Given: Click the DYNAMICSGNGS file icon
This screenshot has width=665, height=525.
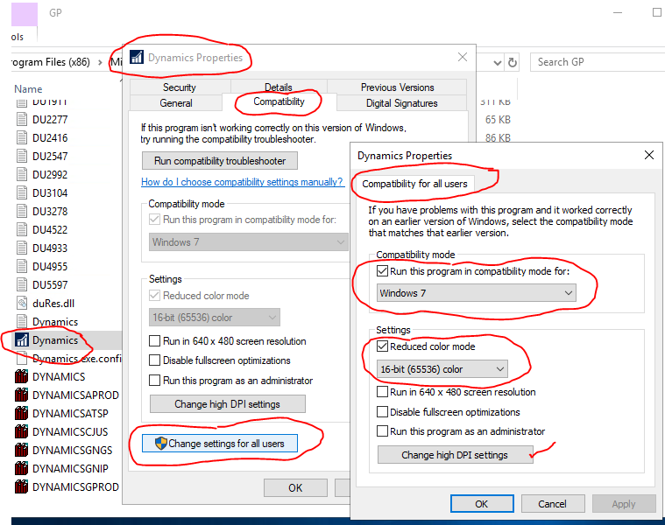Looking at the screenshot, I should pos(22,450).
